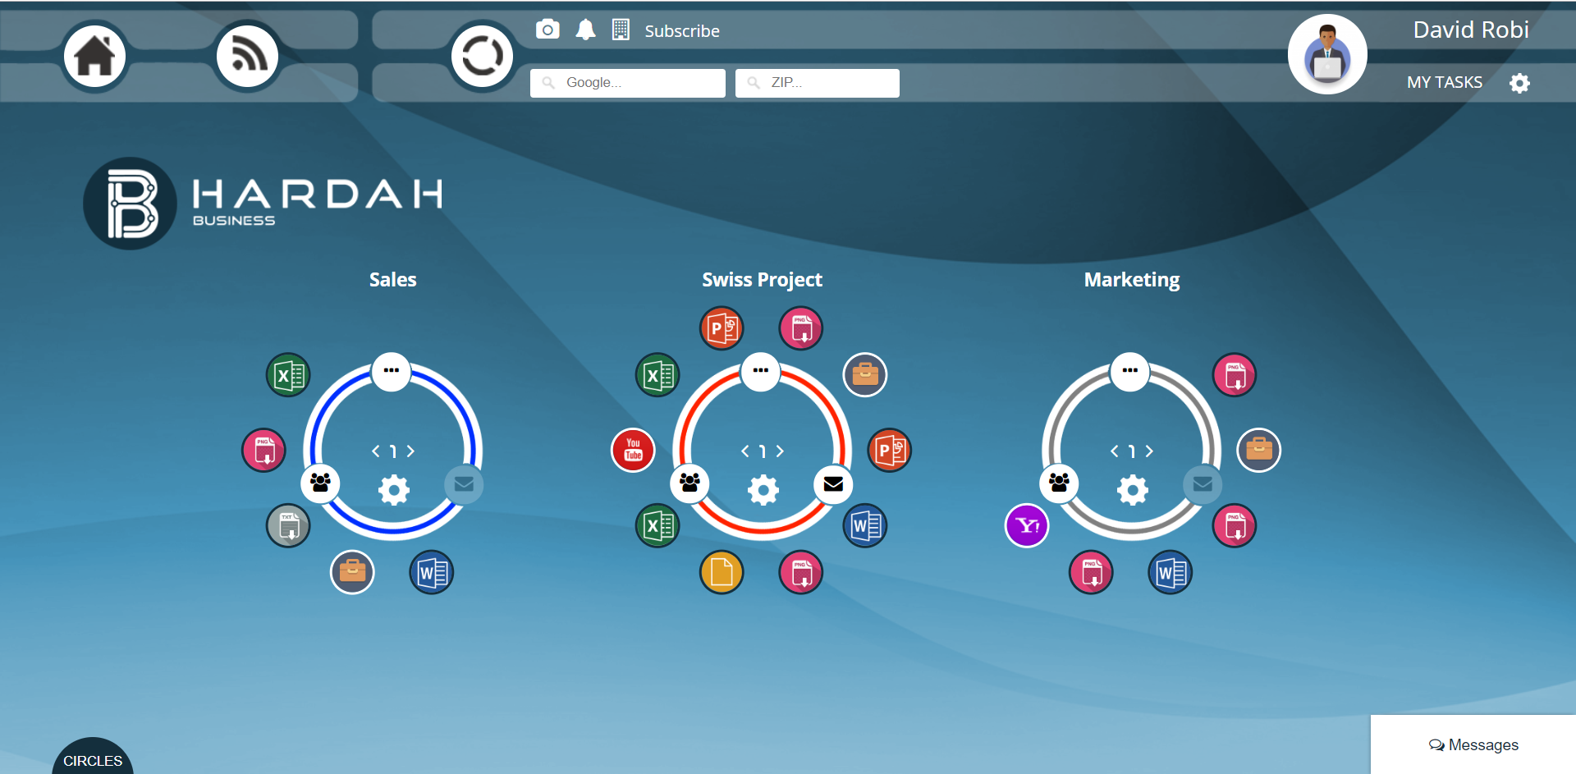Viewport: 1576px width, 774px height.
Task: Open more options dots on Marketing circle
Action: point(1130,371)
